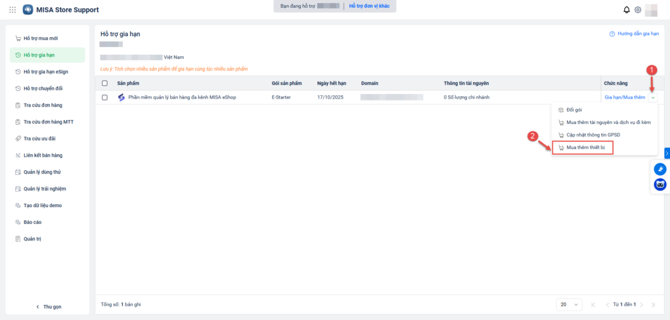Open Quản trị in sidebar
The image size is (670, 320).
[x=47, y=239]
